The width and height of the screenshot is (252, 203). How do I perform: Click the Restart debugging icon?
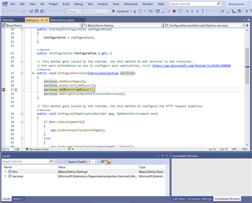pyautogui.click(x=180, y=11)
